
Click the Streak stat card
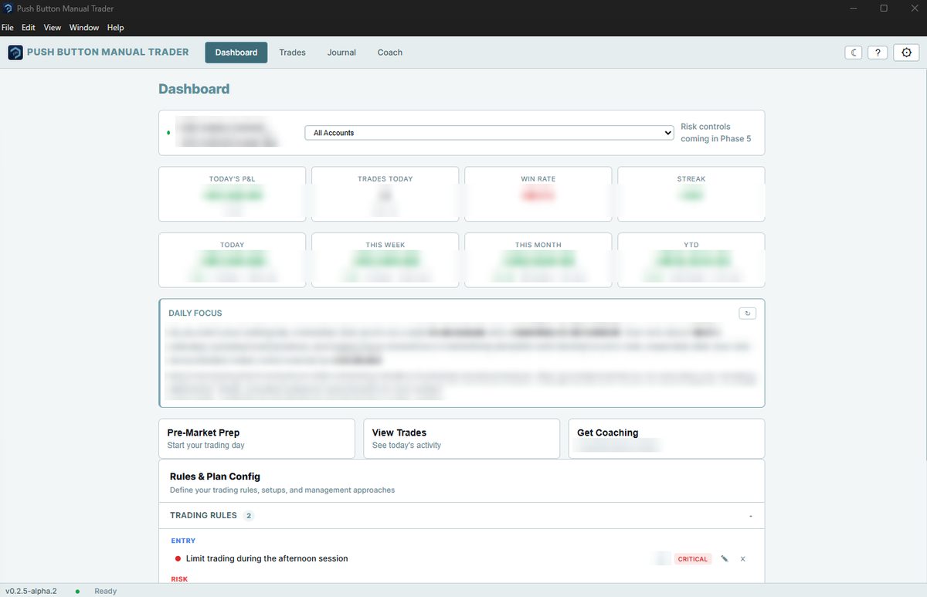click(x=691, y=194)
